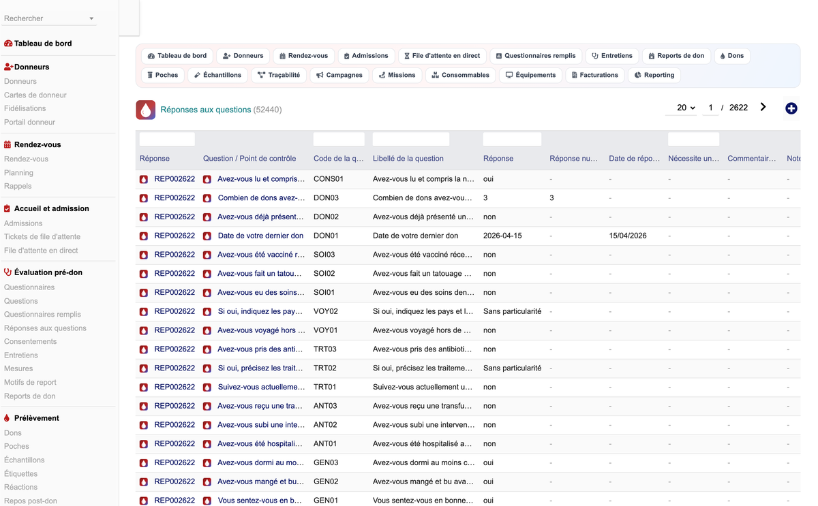The image size is (818, 506).
Task: Open the Entretiens toolbar tab
Action: click(612, 56)
